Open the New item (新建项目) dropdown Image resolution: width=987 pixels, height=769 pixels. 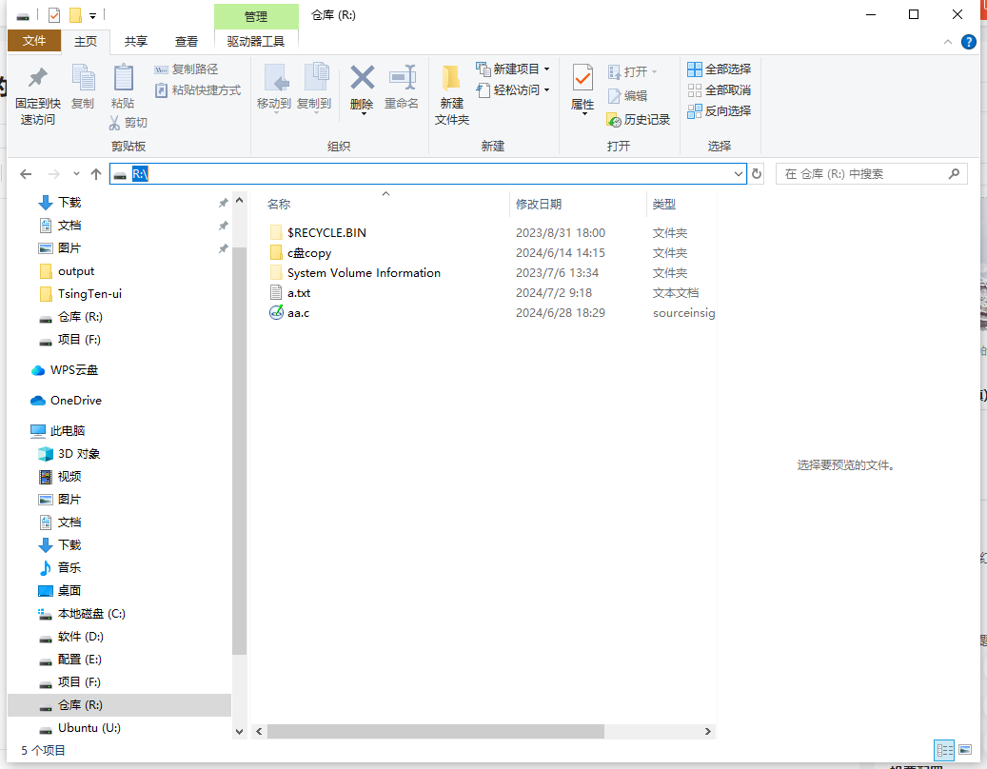[x=514, y=69]
